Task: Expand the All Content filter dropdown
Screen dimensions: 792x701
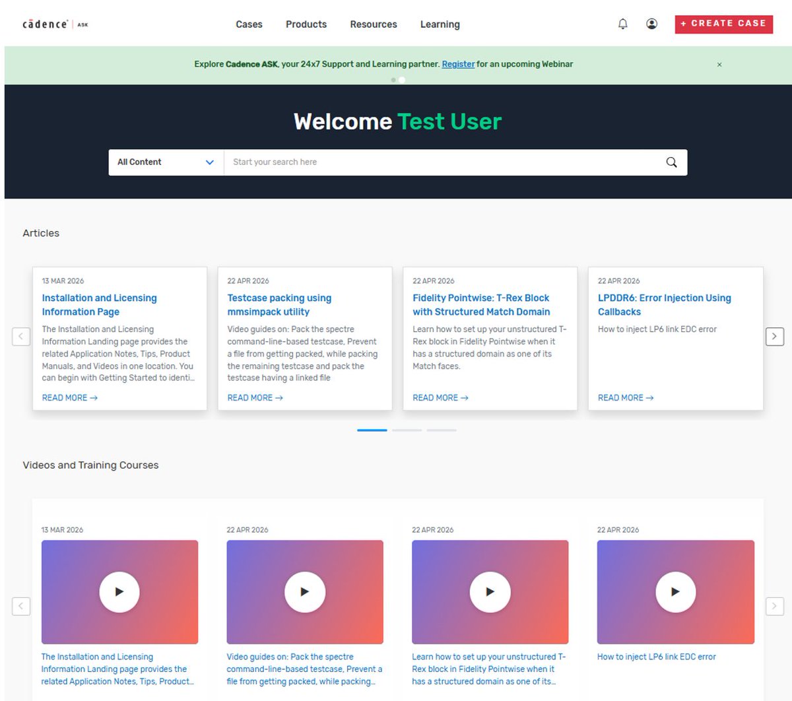Action: tap(166, 162)
